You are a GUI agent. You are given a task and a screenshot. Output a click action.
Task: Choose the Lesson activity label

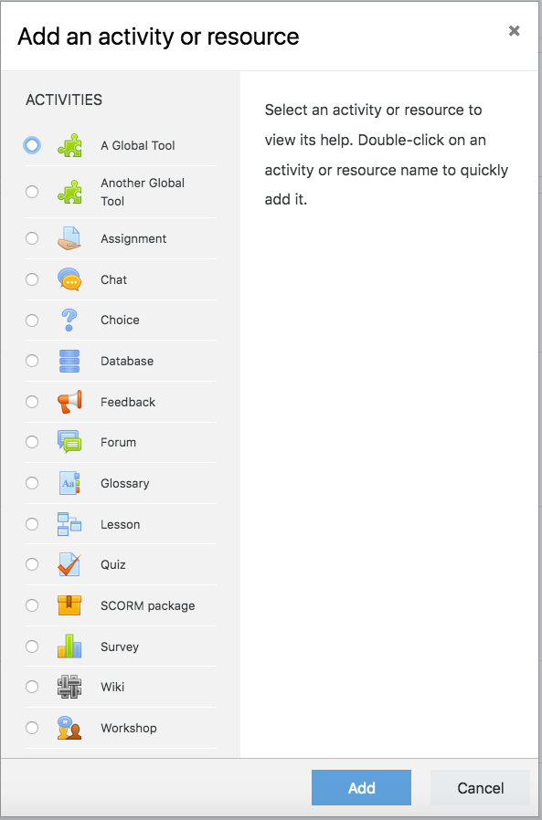pos(120,524)
